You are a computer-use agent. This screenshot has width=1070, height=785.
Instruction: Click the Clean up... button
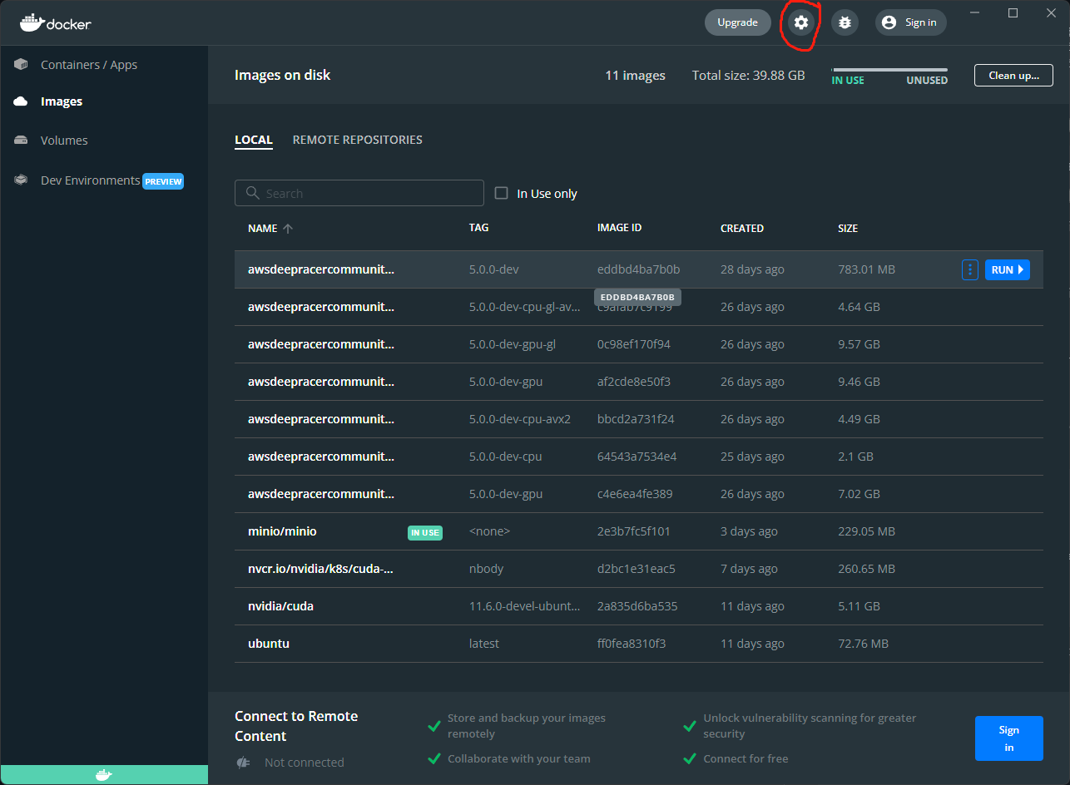point(1013,75)
